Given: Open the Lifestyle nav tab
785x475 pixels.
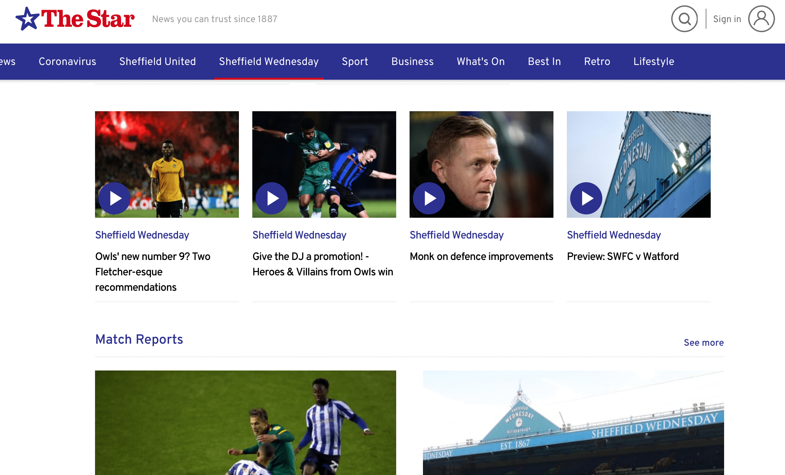Looking at the screenshot, I should [x=654, y=62].
